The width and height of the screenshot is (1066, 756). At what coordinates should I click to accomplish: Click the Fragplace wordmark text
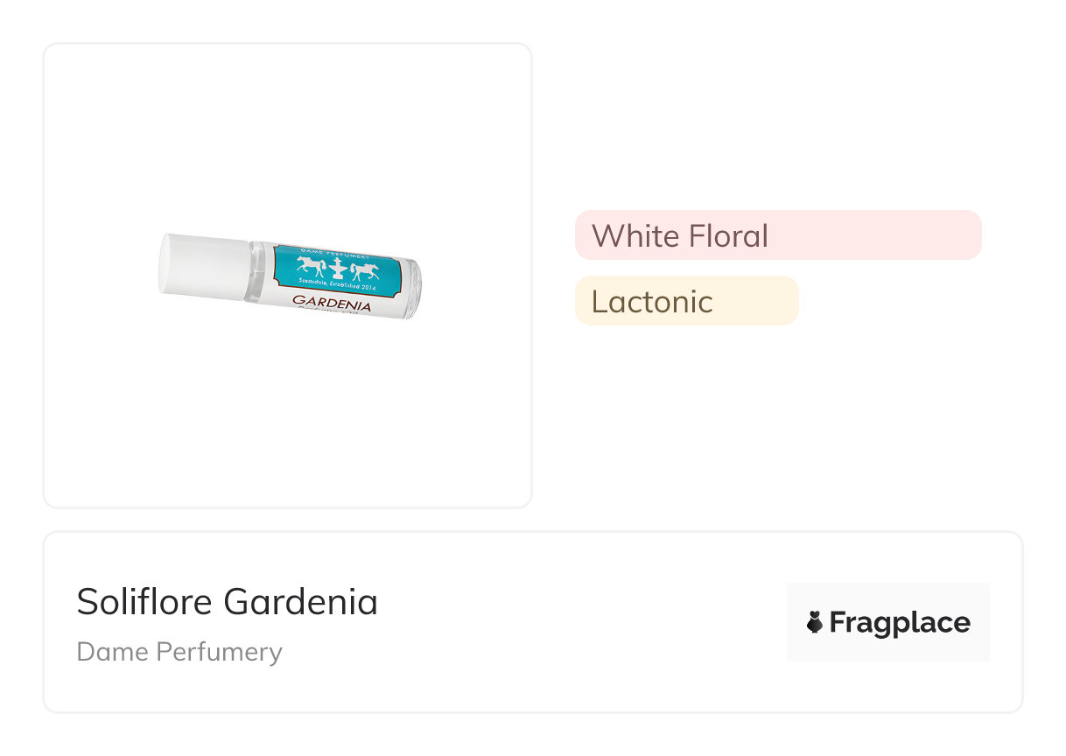click(x=900, y=623)
